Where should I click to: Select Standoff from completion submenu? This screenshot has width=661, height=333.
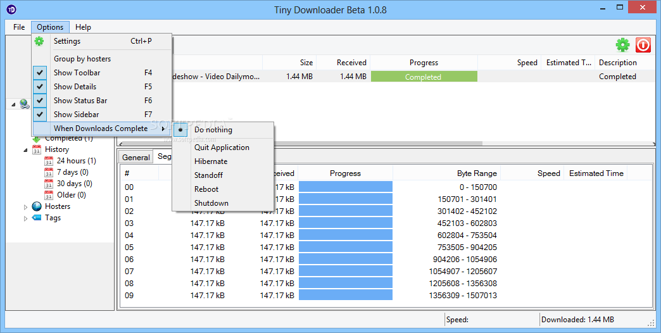click(223, 175)
